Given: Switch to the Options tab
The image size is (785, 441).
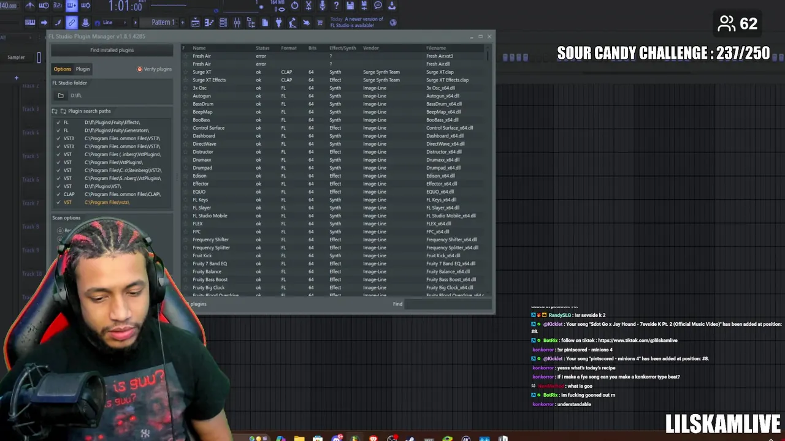Looking at the screenshot, I should [62, 69].
